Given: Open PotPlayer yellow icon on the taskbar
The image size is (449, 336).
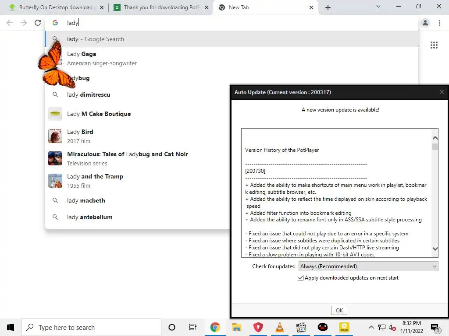Looking at the screenshot, I should pyautogui.click(x=344, y=327).
